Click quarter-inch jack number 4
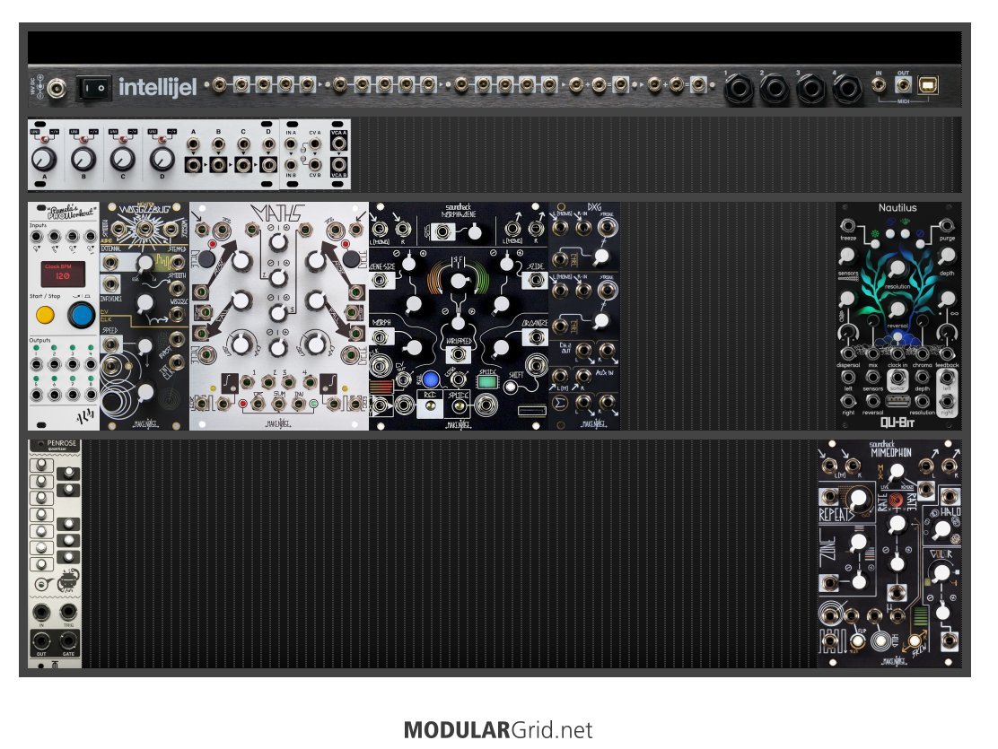The height and width of the screenshot is (749, 998). [847, 89]
